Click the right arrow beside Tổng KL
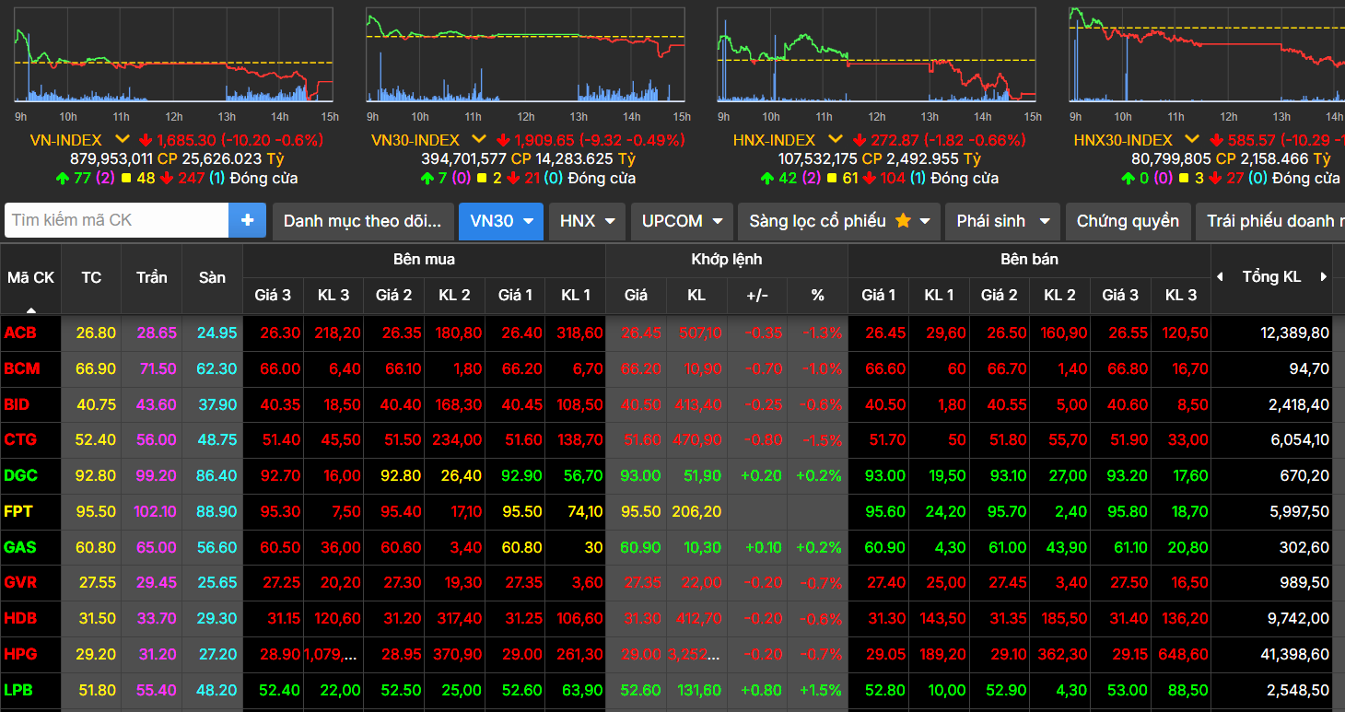This screenshot has width=1345, height=712. pos(1324,277)
